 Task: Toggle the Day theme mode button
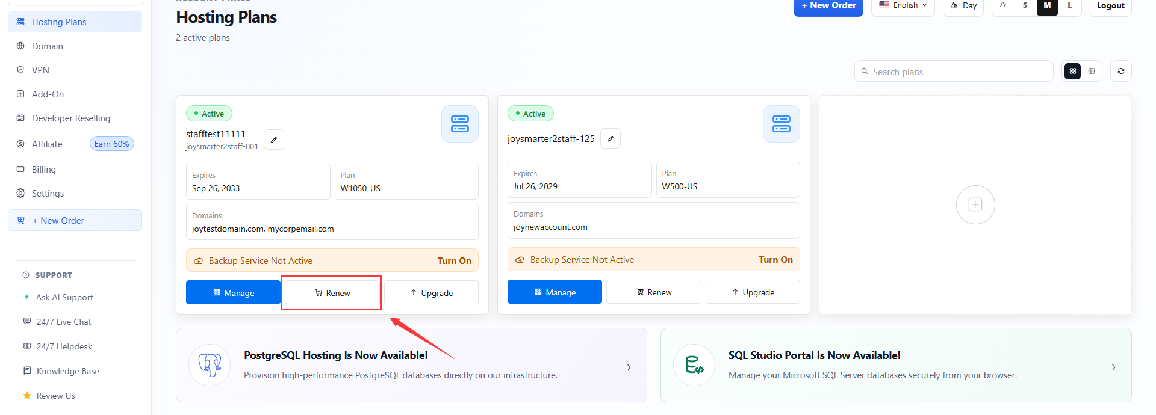(963, 6)
